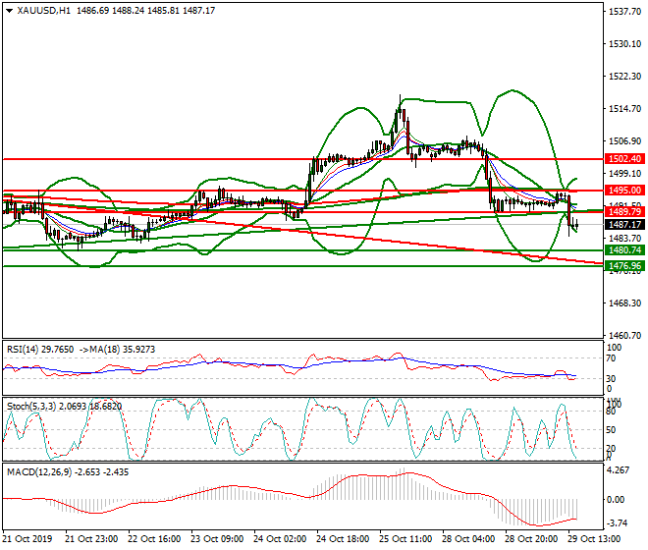Select the 24 Oct 18:00 time axis label
Screen dimensions: 648x550
pyautogui.click(x=343, y=539)
